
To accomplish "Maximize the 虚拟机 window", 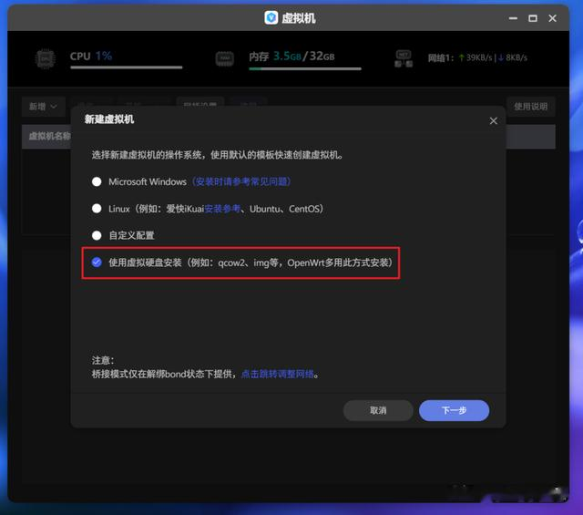I will tap(533, 18).
